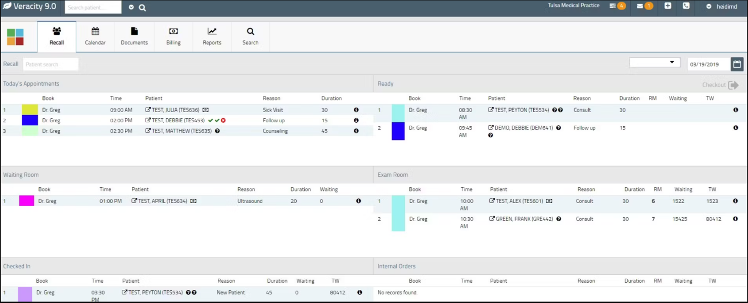Screen dimensions: 748x303
Task: Click the eye icon beside TEST, JULIA
Action: click(x=206, y=110)
